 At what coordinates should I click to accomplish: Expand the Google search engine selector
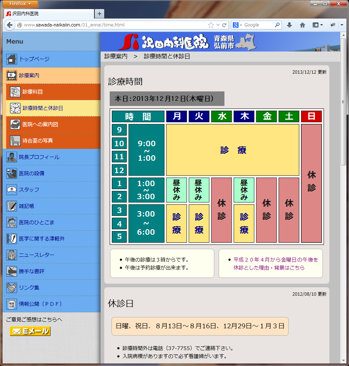point(237,25)
